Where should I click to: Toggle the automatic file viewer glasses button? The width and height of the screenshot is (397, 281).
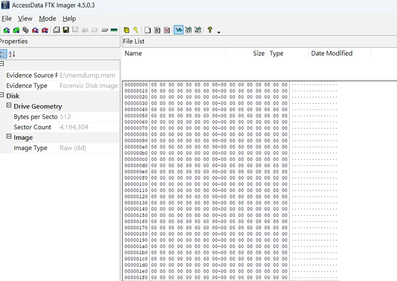(179, 30)
